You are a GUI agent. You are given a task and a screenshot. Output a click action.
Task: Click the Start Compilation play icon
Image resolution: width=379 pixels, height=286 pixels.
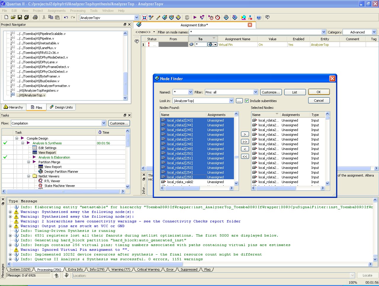195,17
